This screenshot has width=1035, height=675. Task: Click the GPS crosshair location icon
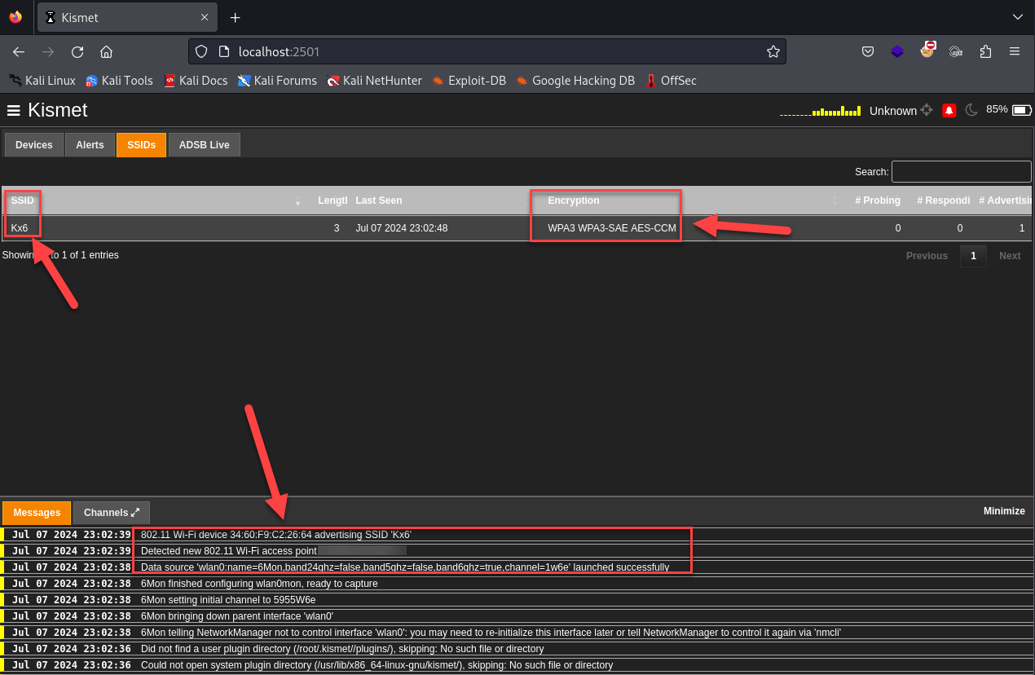pyautogui.click(x=927, y=110)
